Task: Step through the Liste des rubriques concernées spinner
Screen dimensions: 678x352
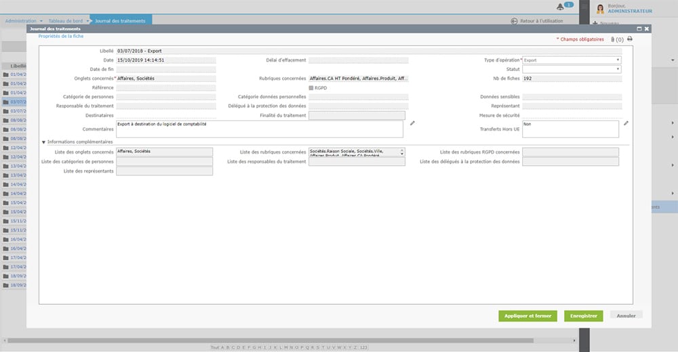Action: [402, 152]
